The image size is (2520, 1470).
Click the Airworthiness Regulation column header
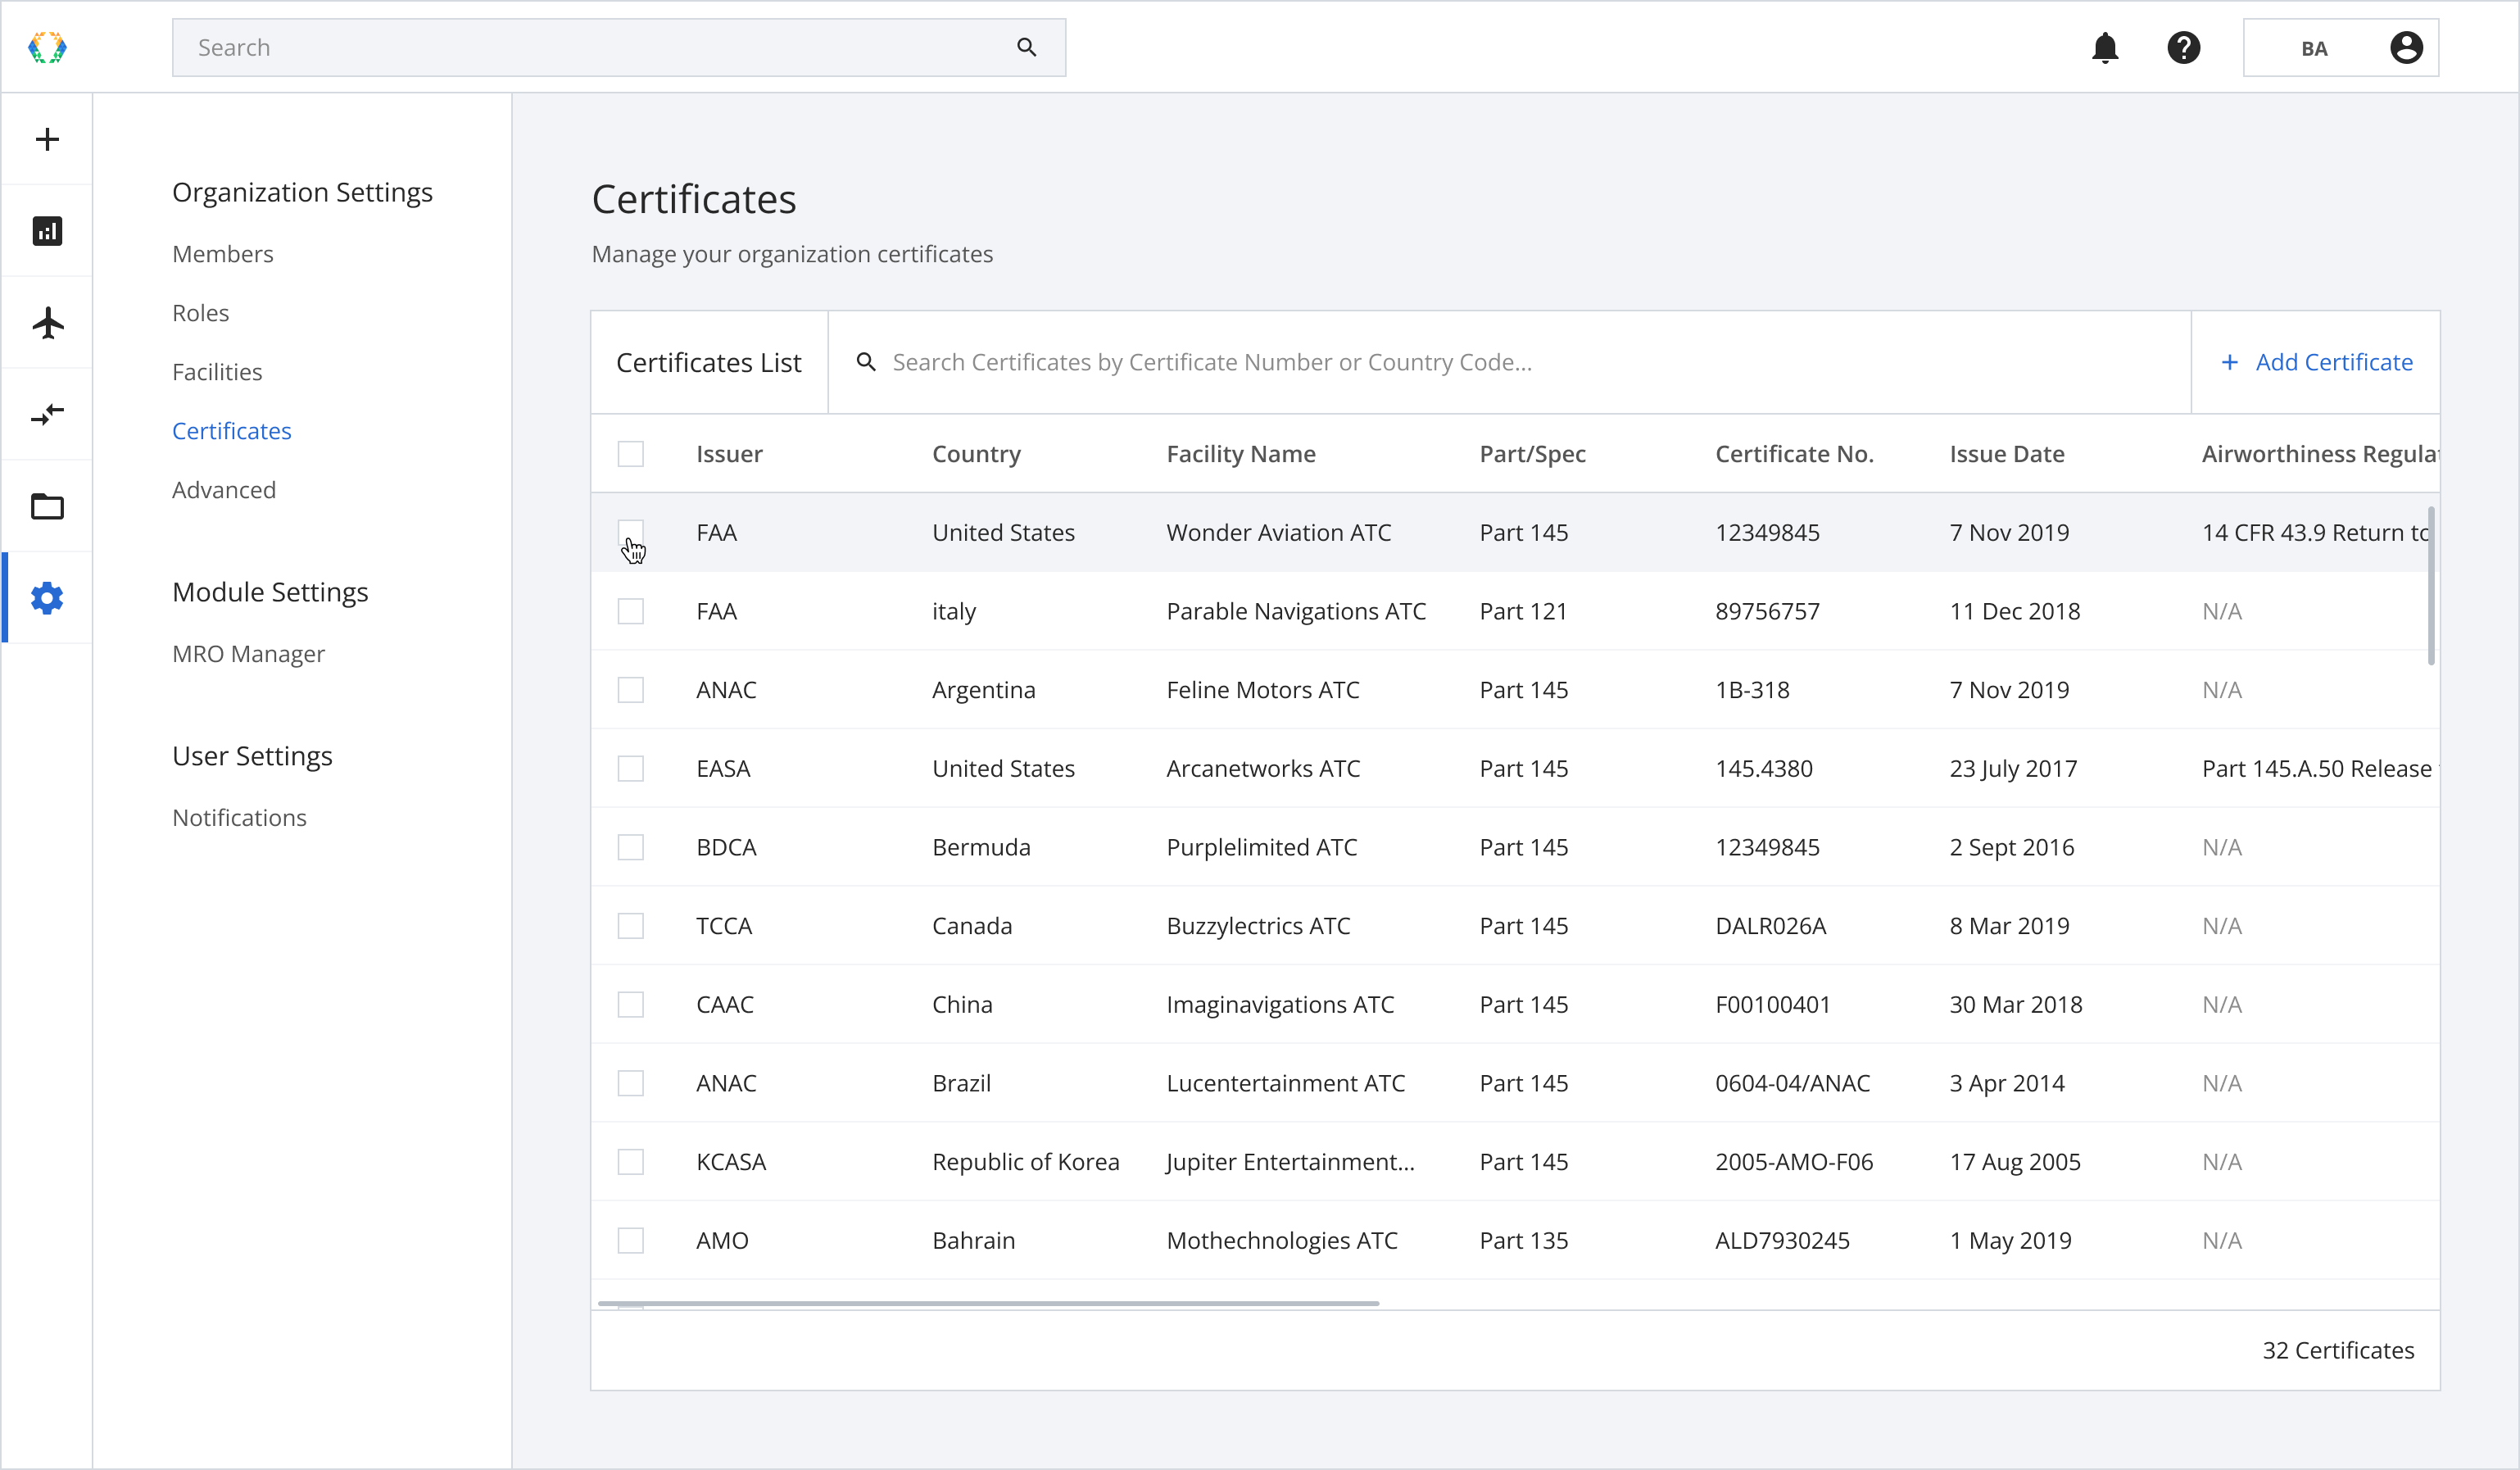click(x=2320, y=454)
